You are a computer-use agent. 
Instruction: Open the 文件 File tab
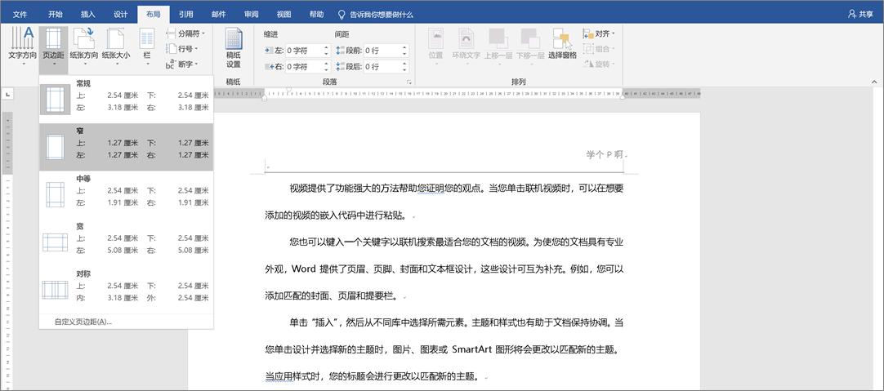[x=20, y=14]
